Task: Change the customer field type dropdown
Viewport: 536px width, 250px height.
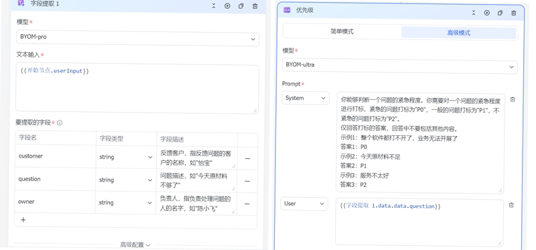Action: tap(125, 157)
